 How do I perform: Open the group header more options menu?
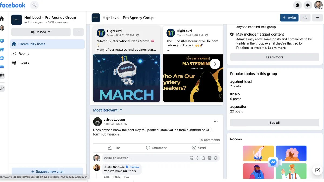[x=318, y=18]
